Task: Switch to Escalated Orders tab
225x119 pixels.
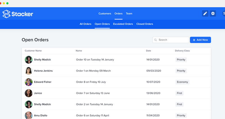Action: [123, 24]
